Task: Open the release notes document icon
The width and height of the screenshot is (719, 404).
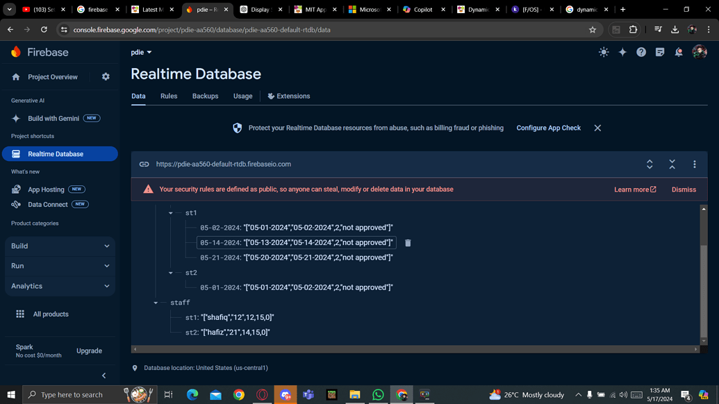Action: click(x=659, y=51)
